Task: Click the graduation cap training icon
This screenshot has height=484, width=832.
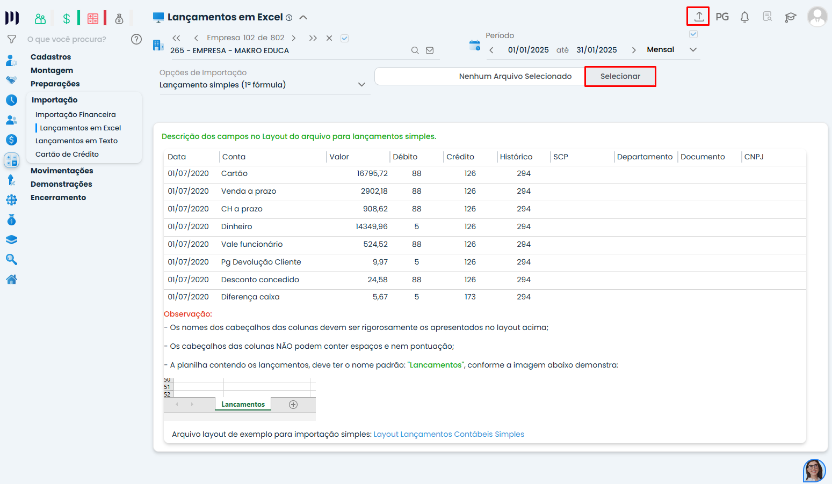Action: (x=790, y=17)
